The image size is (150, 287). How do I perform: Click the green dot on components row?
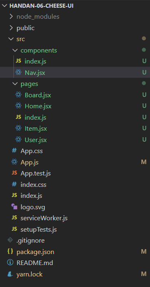point(144,50)
